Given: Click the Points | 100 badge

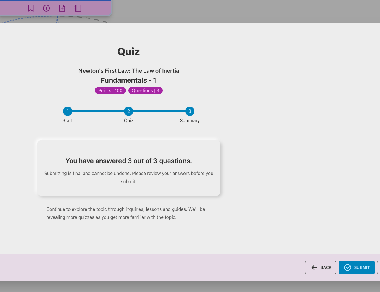Looking at the screenshot, I should tap(110, 90).
